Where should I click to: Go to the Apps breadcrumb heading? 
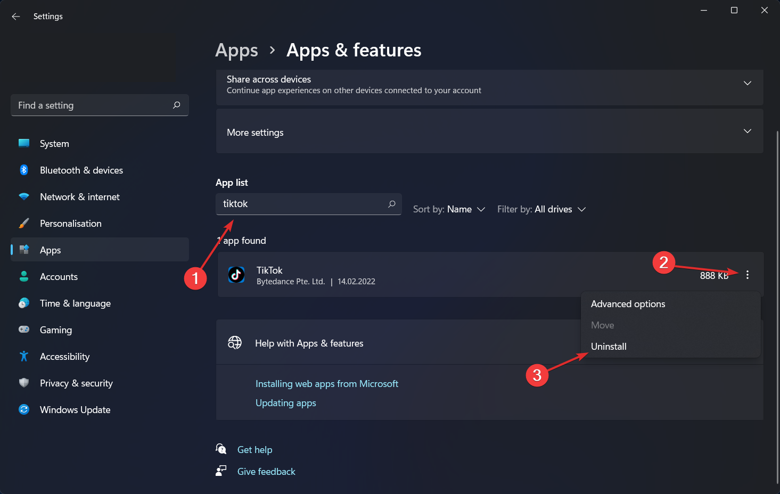point(237,50)
